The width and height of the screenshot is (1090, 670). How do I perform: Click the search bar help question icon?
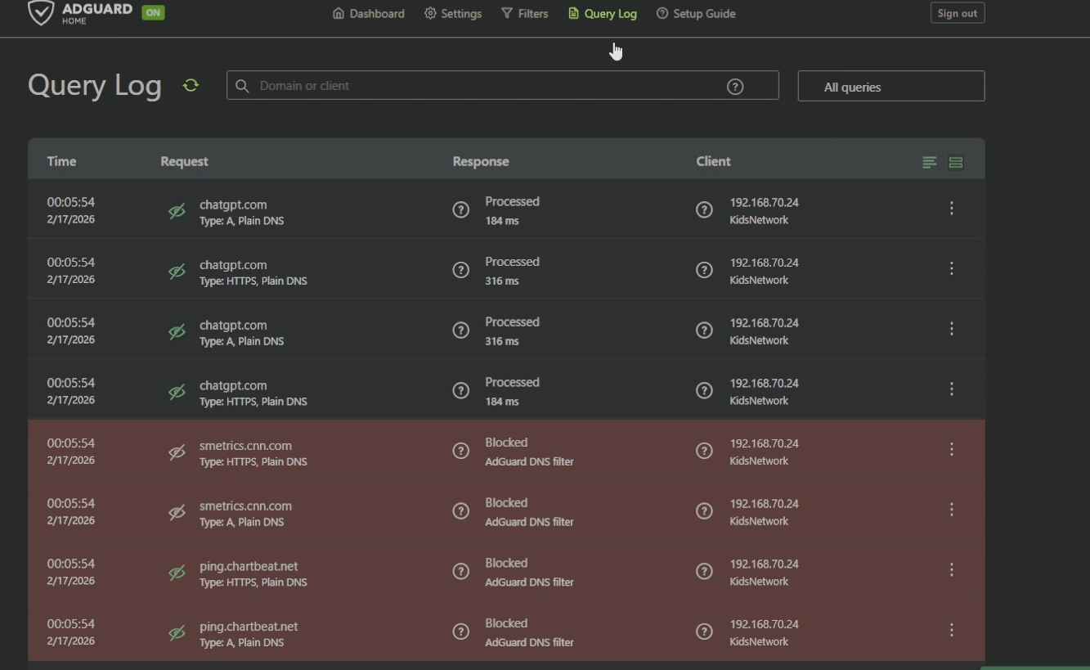click(x=735, y=87)
